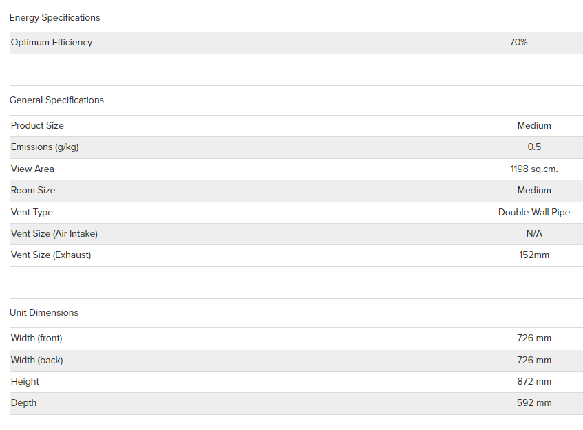Click the Energy Specifications heading
This screenshot has width=583, height=430.
point(54,18)
